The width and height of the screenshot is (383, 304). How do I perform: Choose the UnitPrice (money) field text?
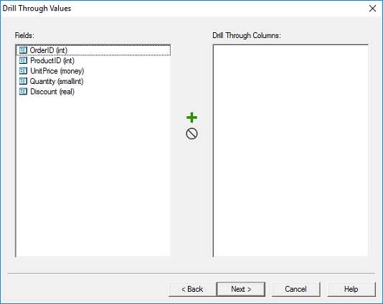pos(57,71)
